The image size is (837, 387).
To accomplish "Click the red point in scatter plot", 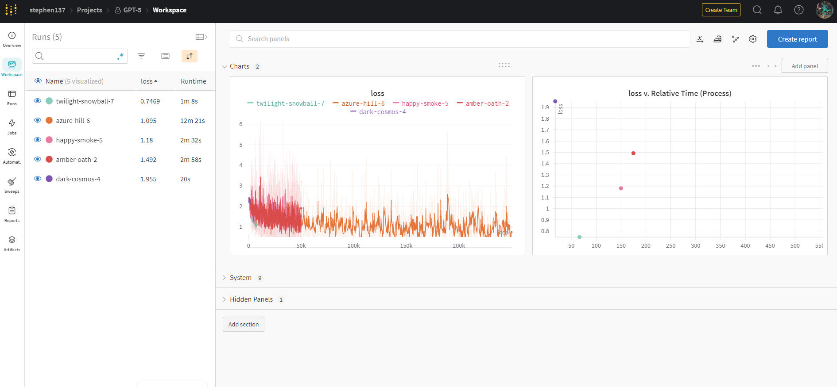I will [x=633, y=153].
